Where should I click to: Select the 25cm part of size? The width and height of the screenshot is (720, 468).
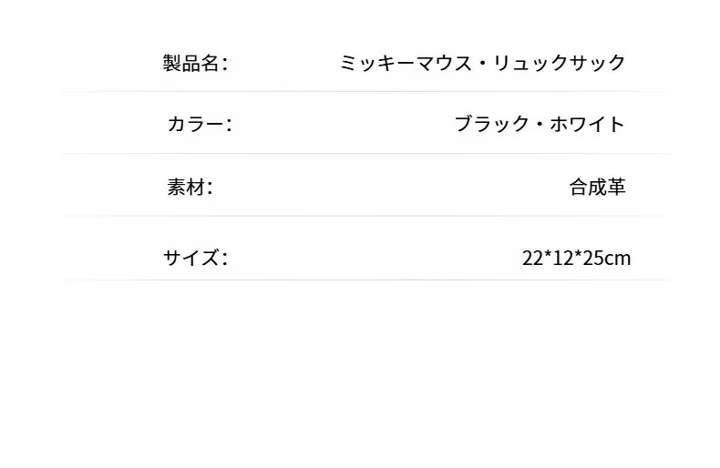tap(607, 259)
